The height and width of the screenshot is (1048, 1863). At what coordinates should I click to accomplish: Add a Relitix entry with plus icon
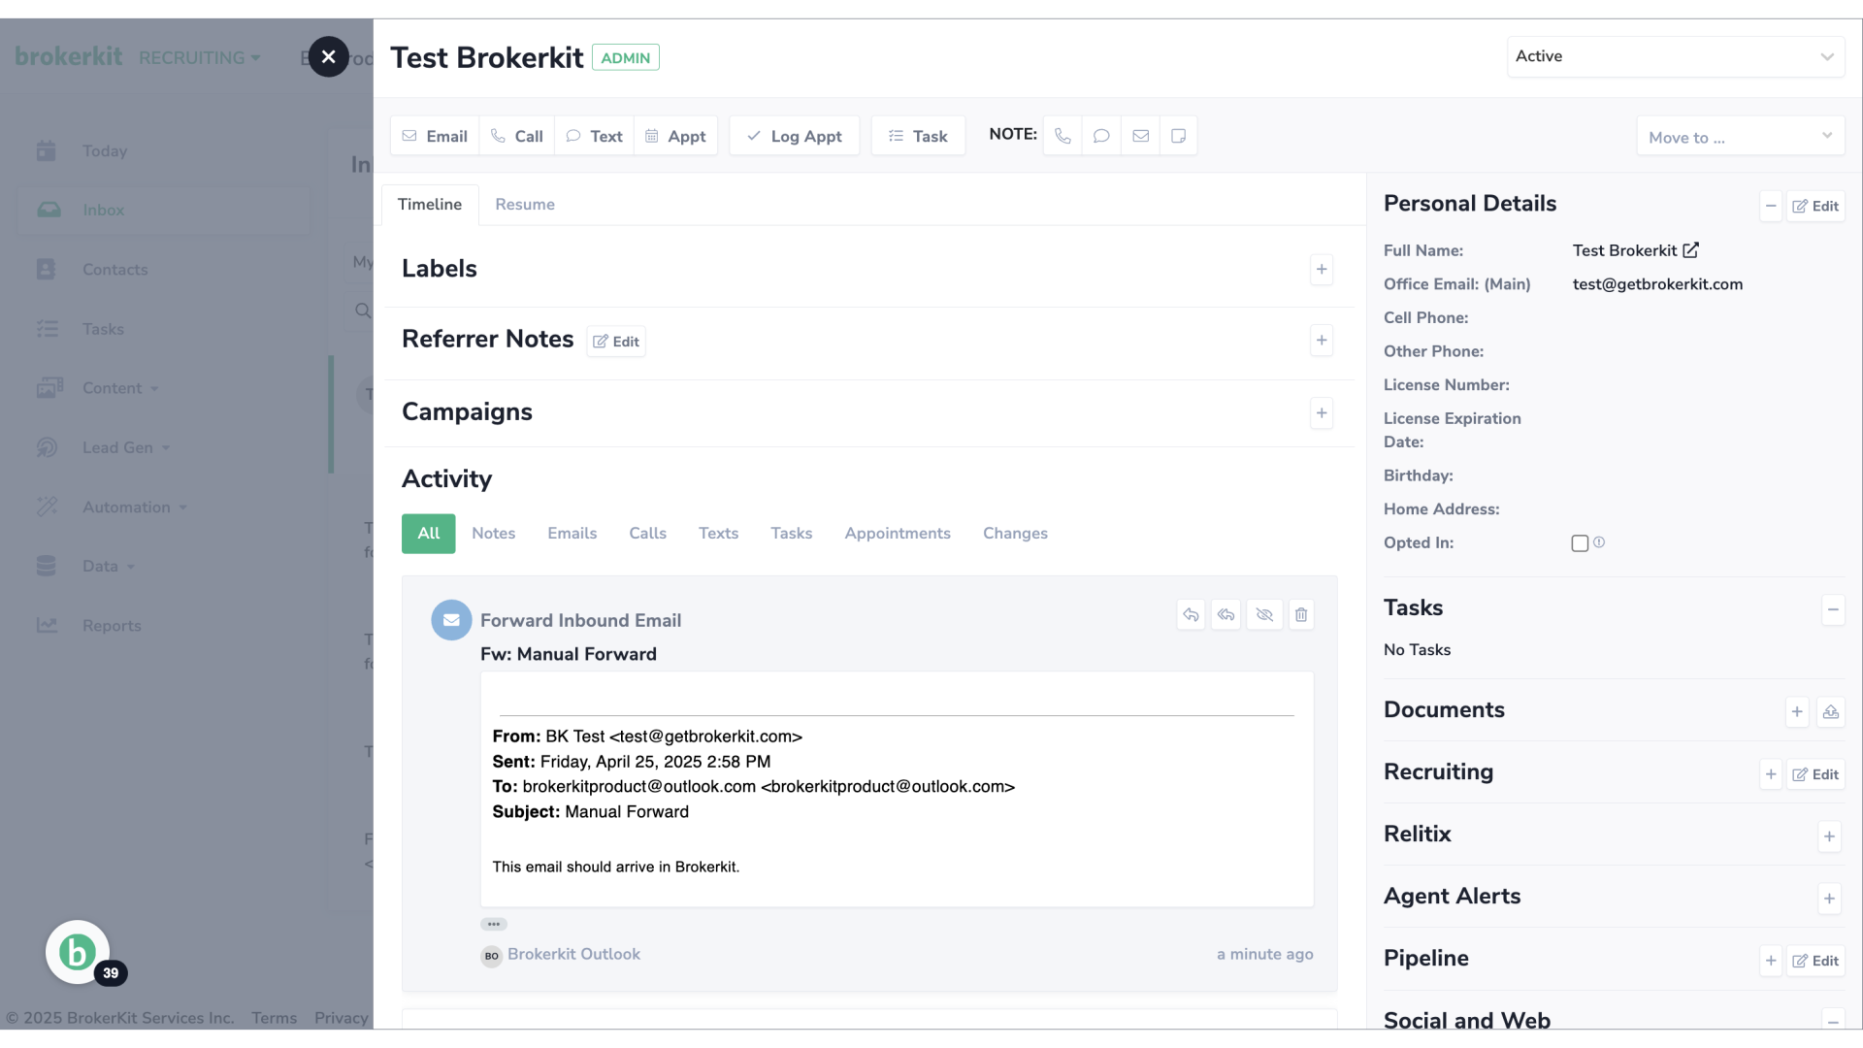coord(1829,836)
